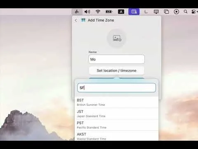Open the time zone app menu bar icon
The width and height of the screenshot is (198, 149).
click(77, 12)
